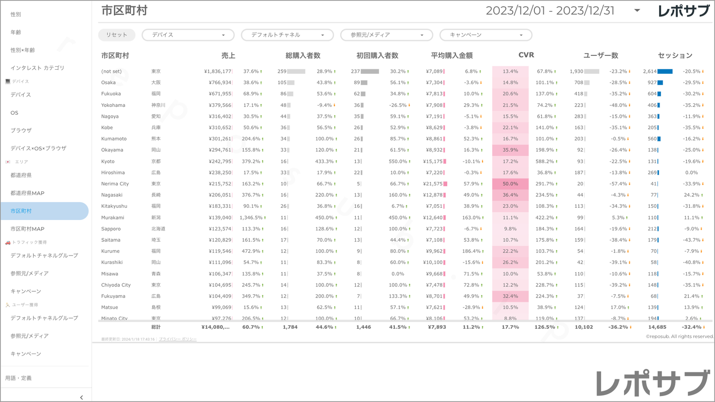Image resolution: width=715 pixels, height=402 pixels.
Task: Open the プライバシーポリシー link
Action: click(178, 339)
